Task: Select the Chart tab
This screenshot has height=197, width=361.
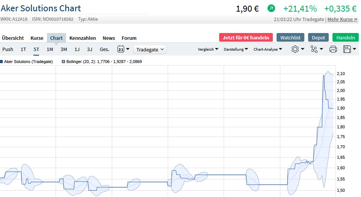Action: tap(56, 38)
